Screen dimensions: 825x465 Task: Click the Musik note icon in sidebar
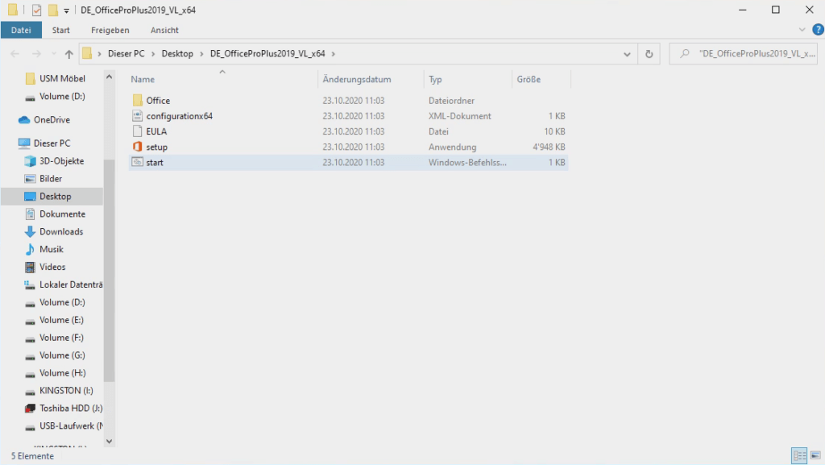tap(30, 249)
